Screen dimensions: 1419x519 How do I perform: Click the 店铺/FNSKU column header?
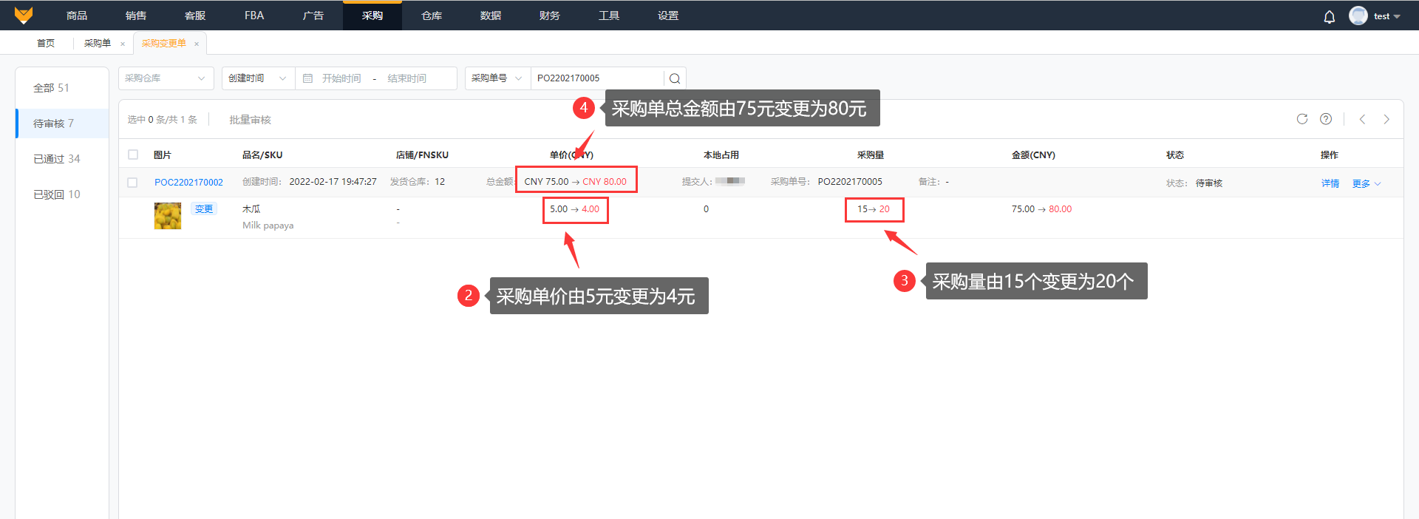[x=422, y=155]
